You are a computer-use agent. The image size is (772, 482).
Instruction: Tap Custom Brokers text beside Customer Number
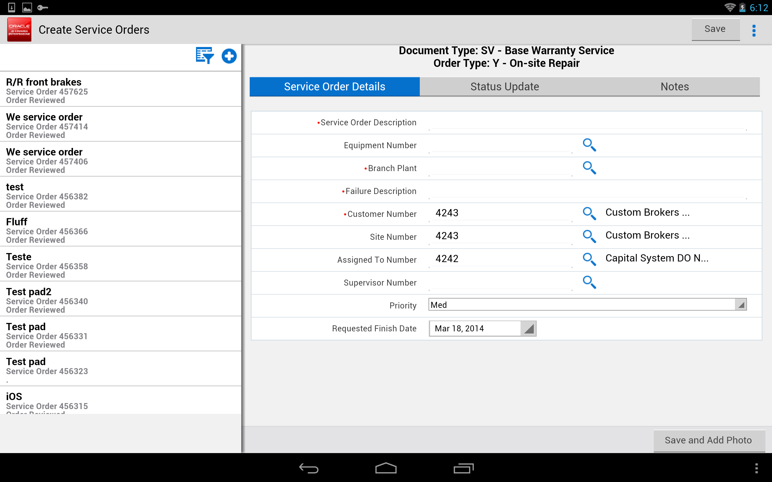pyautogui.click(x=647, y=212)
